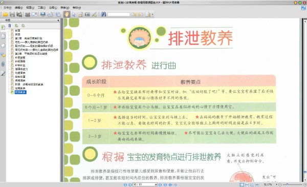Activate the Snapshot camera tool
The width and height of the screenshot is (307, 187).
(x=87, y=14)
